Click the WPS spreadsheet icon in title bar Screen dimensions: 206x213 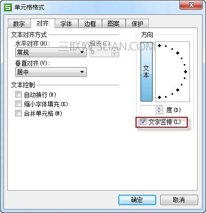8,7
